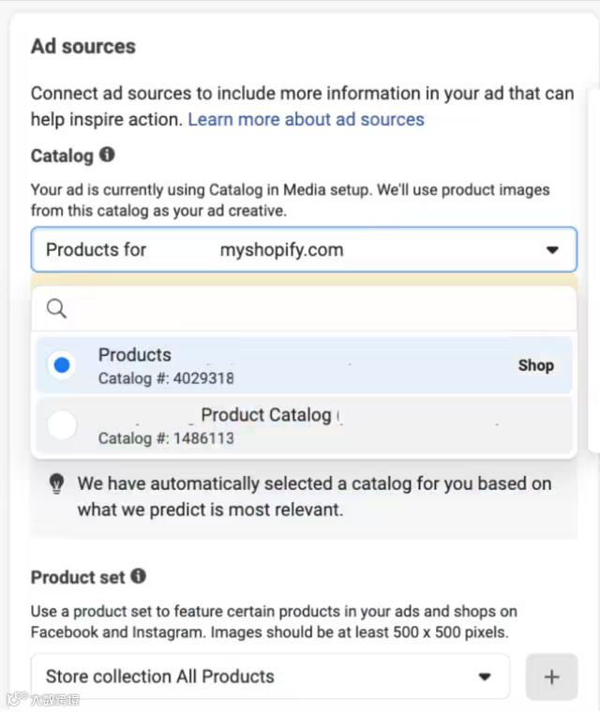Viewport: 600px width, 712px height.
Task: Click the lightbulb tip icon
Action: pos(56,483)
